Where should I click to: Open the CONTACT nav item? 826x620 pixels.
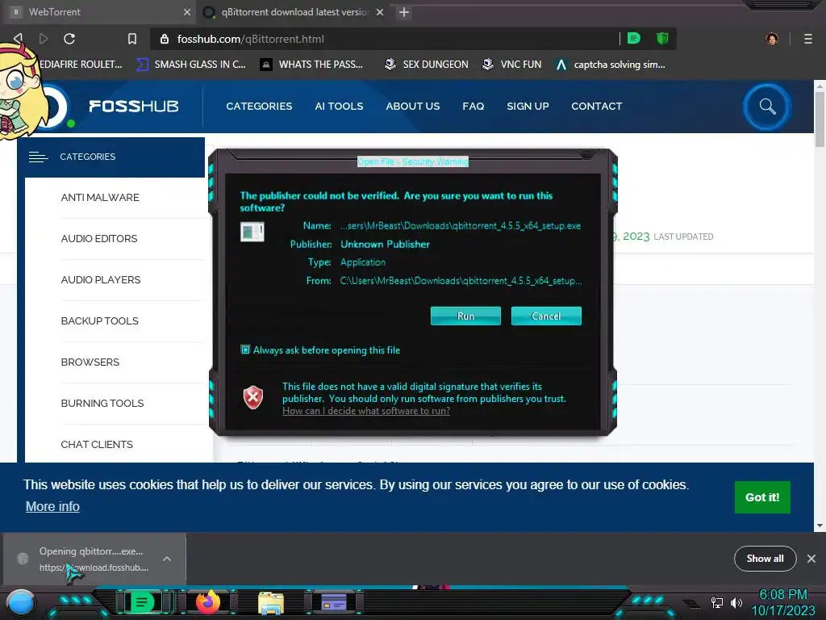tap(596, 106)
